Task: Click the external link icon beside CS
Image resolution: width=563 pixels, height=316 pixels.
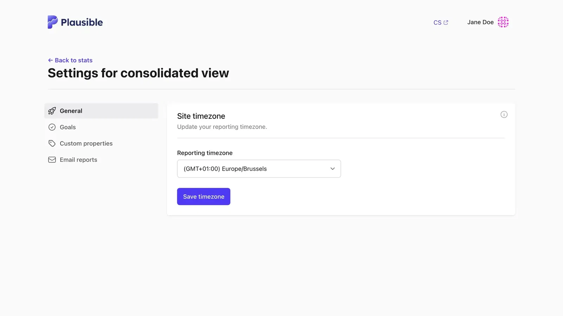Action: coord(447,22)
